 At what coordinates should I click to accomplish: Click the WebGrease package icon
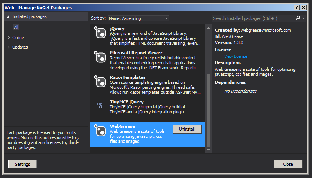(100, 130)
